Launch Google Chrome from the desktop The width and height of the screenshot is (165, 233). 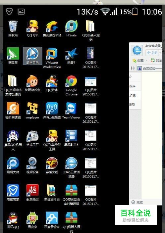[72, 85]
